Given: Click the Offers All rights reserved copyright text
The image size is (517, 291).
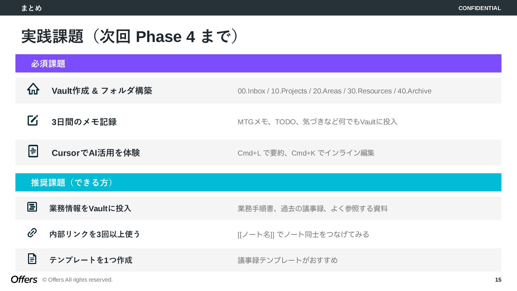Looking at the screenshot, I should pos(78,280).
